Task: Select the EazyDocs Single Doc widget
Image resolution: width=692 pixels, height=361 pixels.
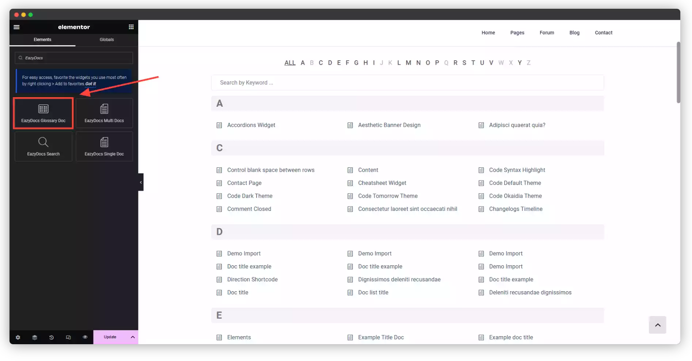Action: [x=104, y=146]
